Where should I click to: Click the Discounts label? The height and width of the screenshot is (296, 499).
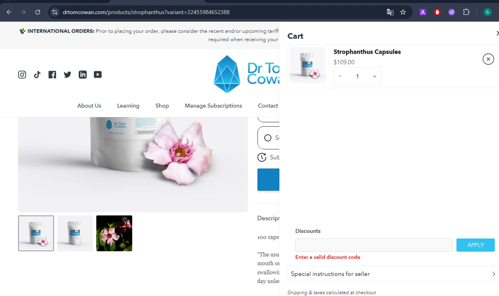click(308, 231)
